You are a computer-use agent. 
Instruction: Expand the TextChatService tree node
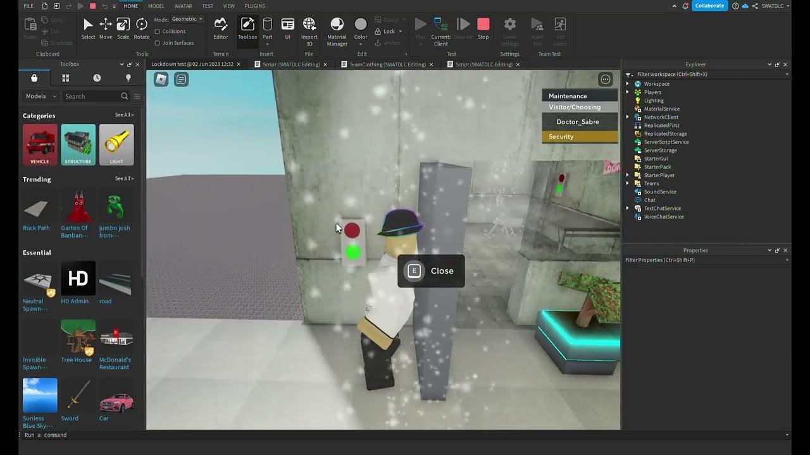pyautogui.click(x=628, y=209)
